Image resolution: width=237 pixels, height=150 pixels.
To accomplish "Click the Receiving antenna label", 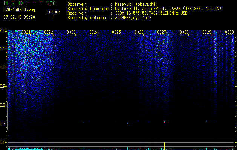I will [87, 18].
